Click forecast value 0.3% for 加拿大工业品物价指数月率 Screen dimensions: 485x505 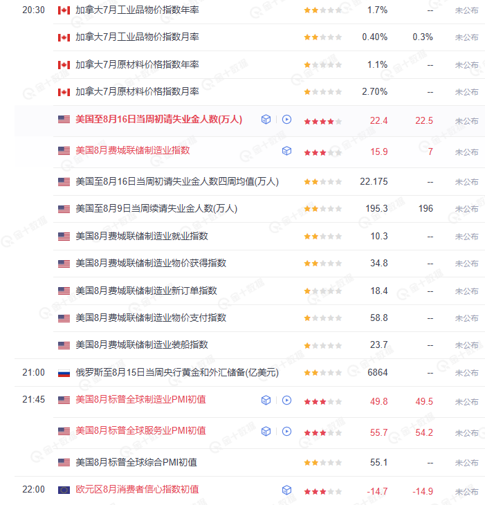click(x=423, y=37)
